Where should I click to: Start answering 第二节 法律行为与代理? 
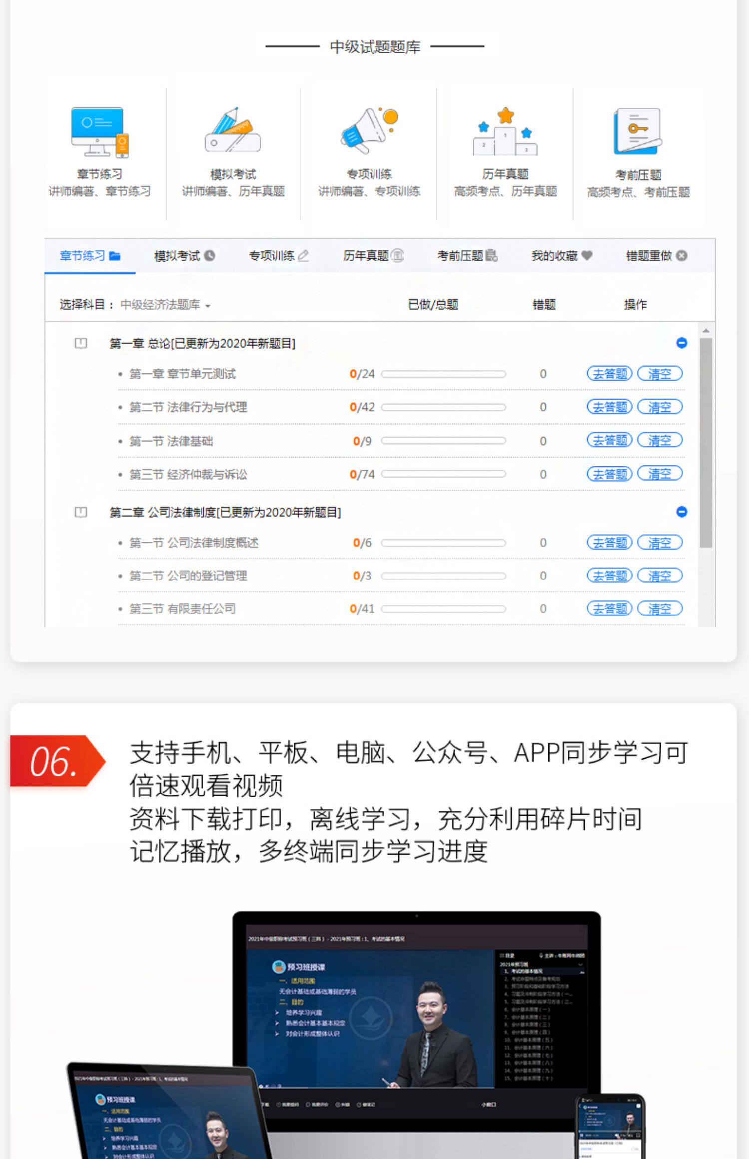(610, 407)
